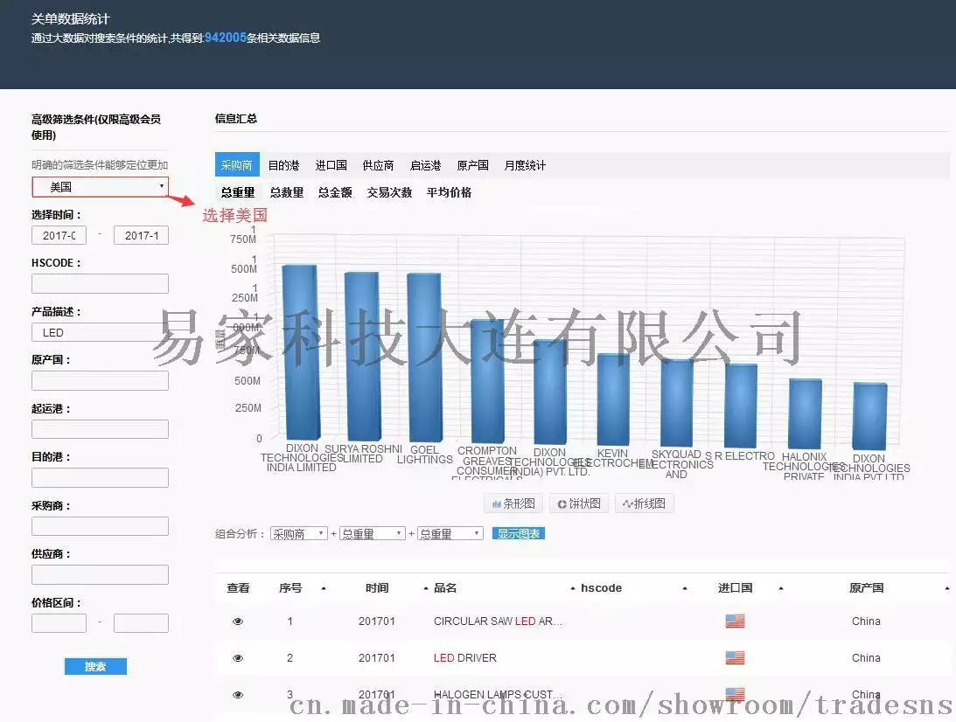Click the HSCODE input field
Screen dimensions: 956x722
pos(100,283)
